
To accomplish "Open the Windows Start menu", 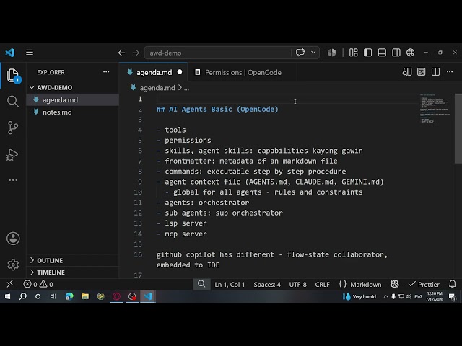I will point(8,296).
